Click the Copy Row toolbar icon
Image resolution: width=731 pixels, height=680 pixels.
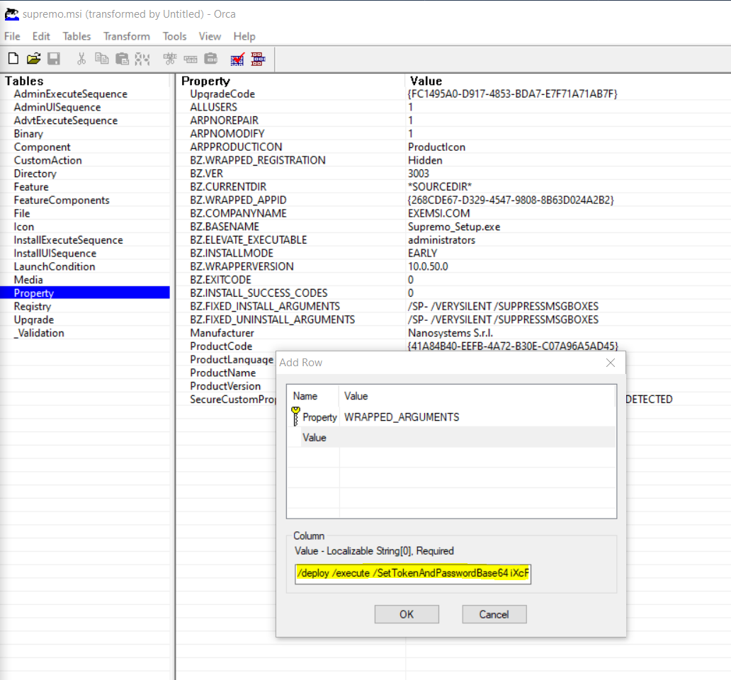coord(191,59)
